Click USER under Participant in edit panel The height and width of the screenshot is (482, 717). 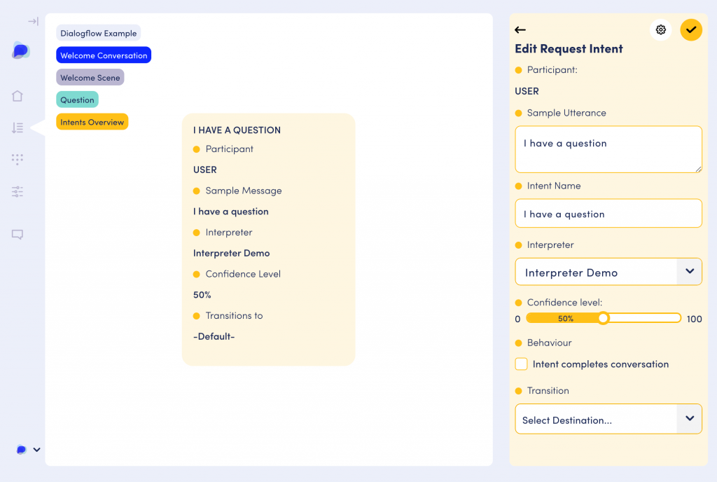tap(527, 92)
